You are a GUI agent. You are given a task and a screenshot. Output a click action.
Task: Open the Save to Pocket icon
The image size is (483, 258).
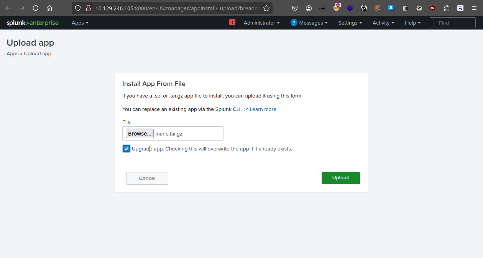pos(295,8)
